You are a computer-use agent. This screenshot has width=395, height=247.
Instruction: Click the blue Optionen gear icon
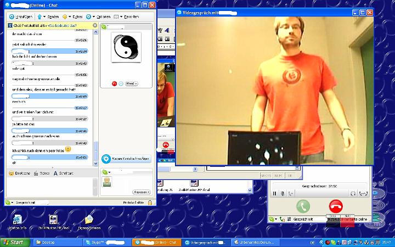tap(88, 17)
